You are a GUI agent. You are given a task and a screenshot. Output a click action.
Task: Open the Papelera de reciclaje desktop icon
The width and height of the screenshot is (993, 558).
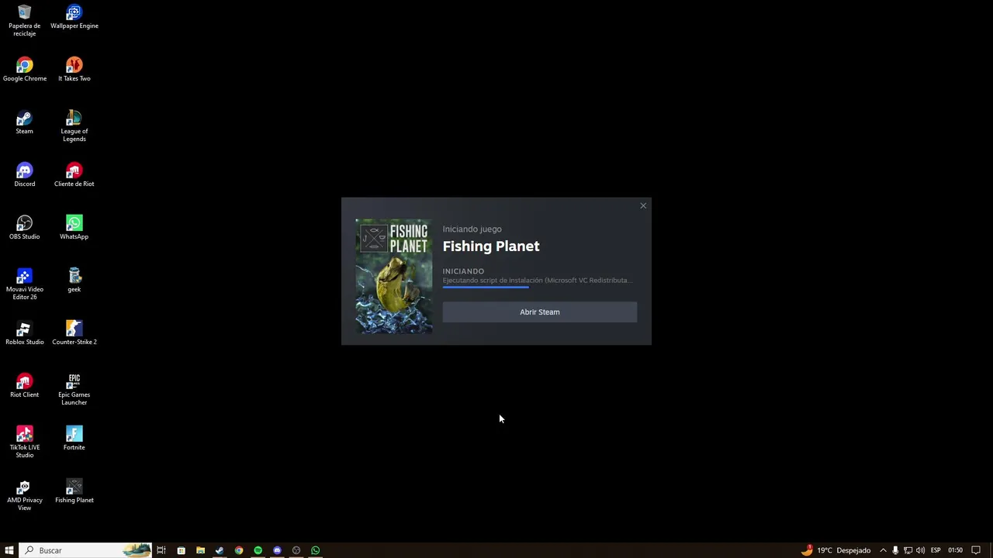pos(25,20)
